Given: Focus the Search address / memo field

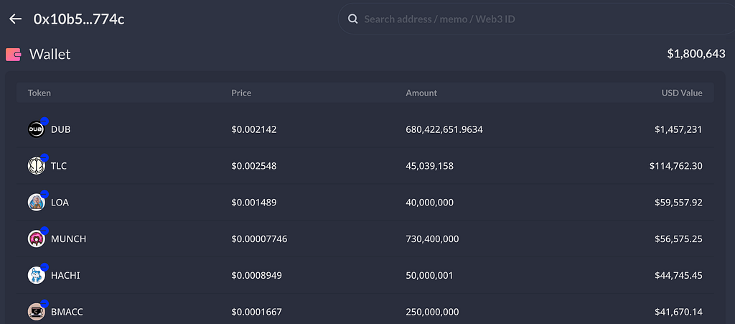Looking at the screenshot, I should [x=536, y=19].
